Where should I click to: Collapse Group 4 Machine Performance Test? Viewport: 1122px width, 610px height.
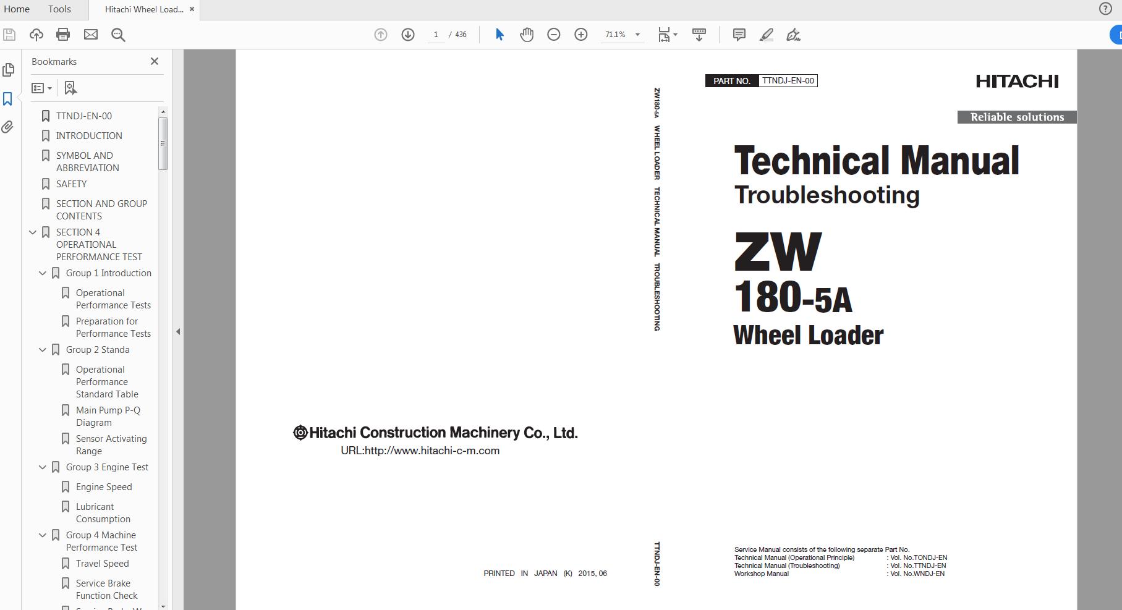[x=43, y=535]
